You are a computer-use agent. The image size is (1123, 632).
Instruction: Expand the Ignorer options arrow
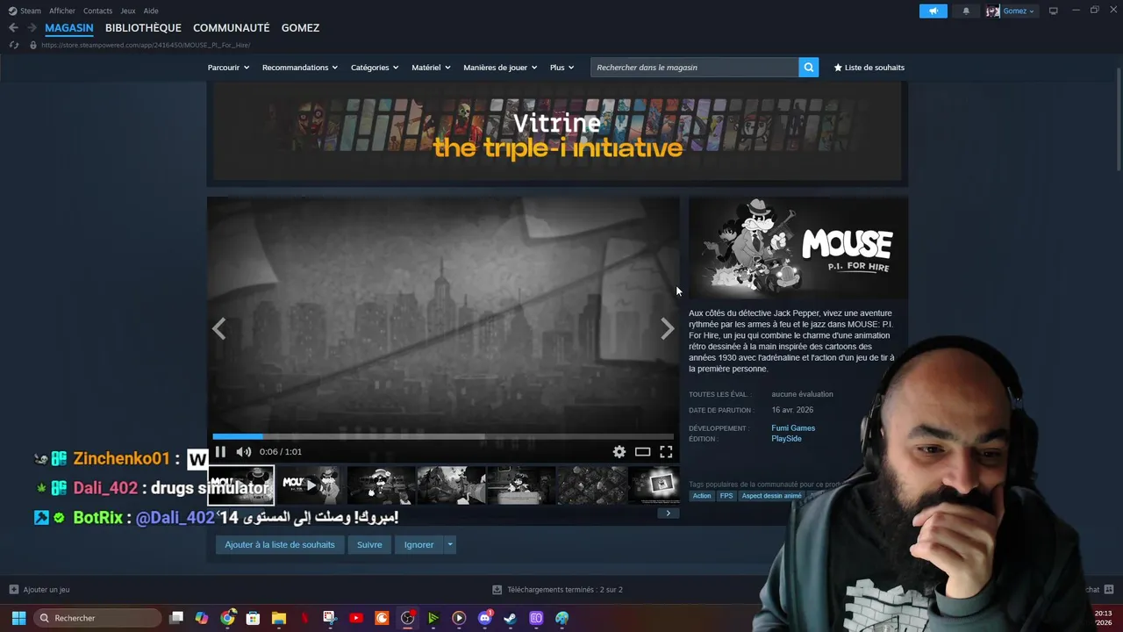[449, 545]
